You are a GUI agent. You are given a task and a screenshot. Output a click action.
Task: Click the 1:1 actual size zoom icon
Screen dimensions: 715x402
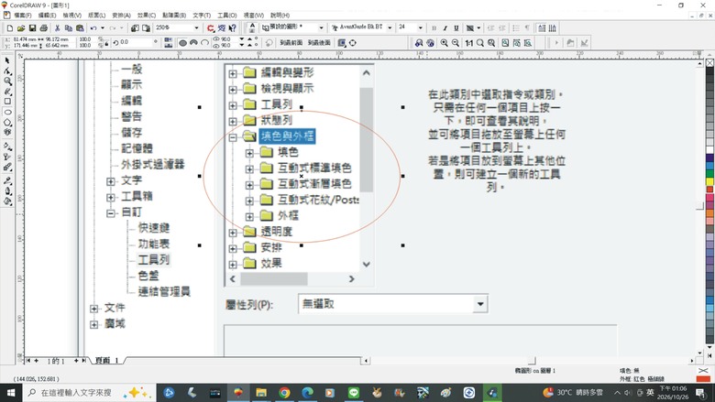(x=468, y=43)
